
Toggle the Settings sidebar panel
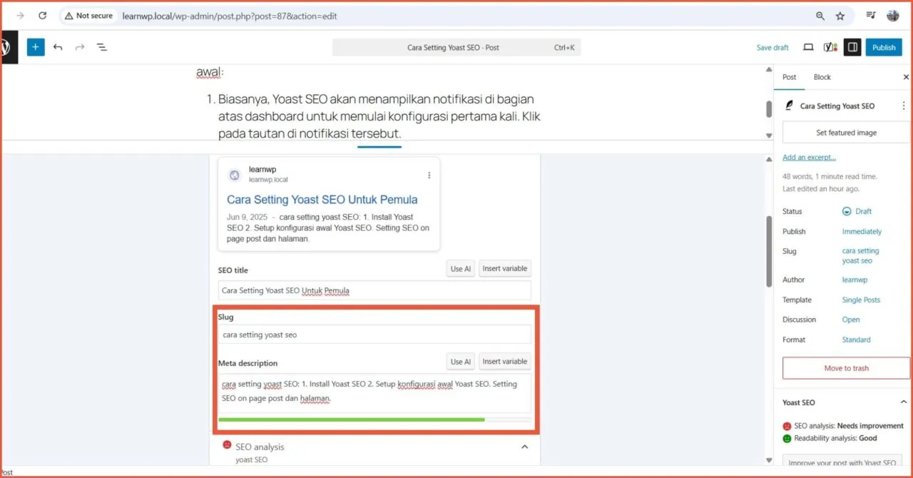pyautogui.click(x=852, y=46)
